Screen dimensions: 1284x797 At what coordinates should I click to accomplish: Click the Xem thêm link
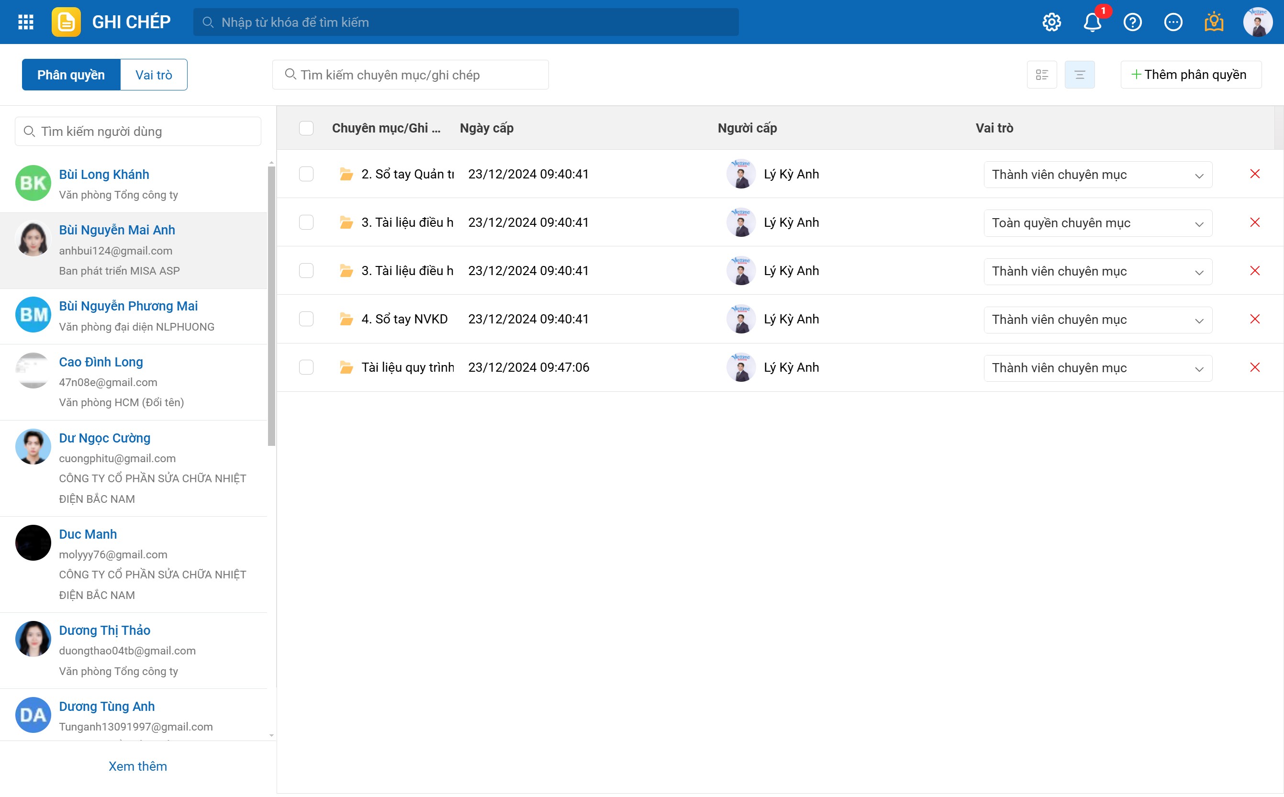point(138,766)
